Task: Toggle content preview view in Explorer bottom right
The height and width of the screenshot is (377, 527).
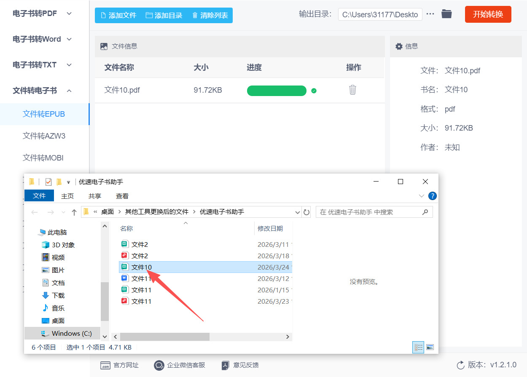Action: click(x=430, y=347)
